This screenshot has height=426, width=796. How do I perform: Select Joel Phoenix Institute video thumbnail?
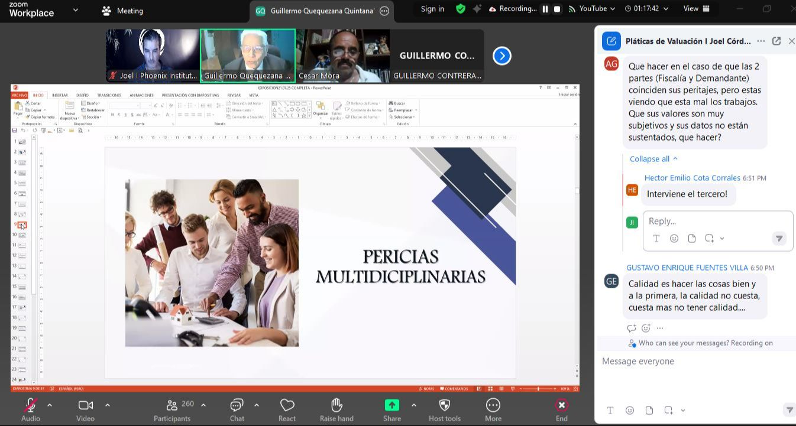153,56
